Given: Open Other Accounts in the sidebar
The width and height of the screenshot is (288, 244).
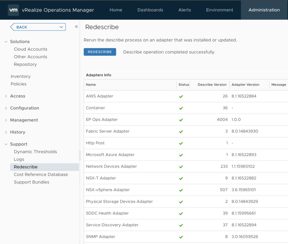Looking at the screenshot, I should [x=30, y=57].
